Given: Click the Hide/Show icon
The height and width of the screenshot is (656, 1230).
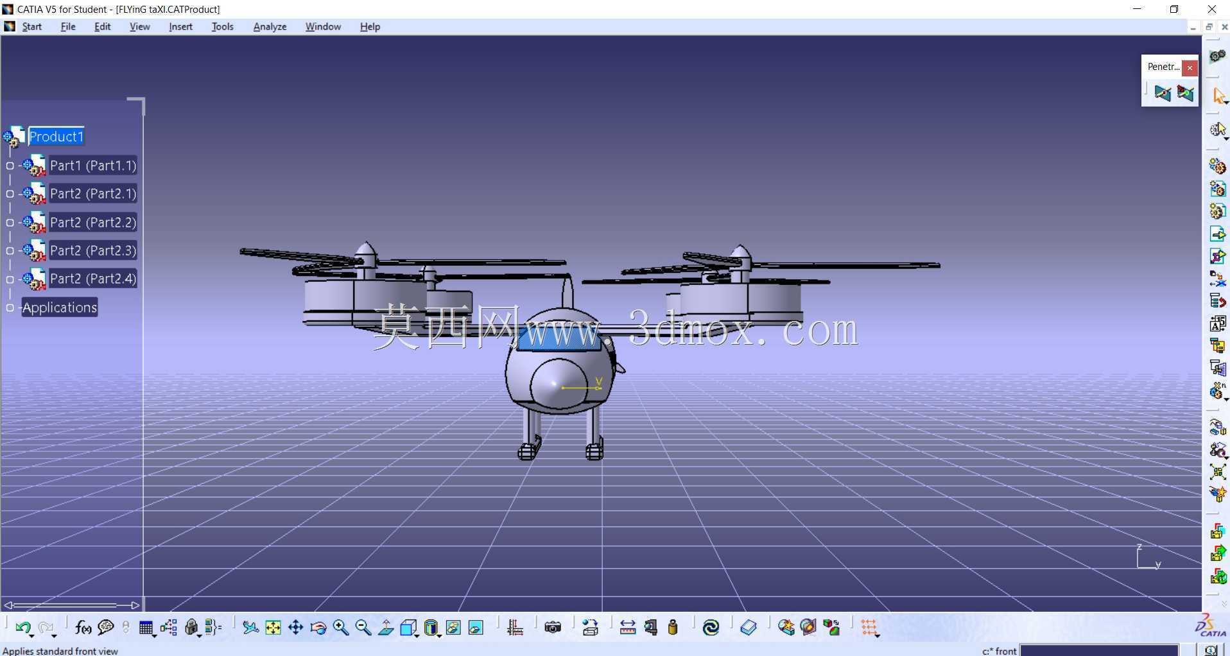Looking at the screenshot, I should point(453,628).
